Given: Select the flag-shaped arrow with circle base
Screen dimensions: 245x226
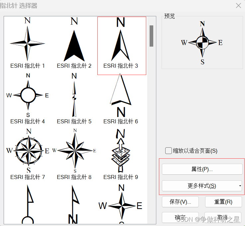Looking at the screenshot, I should tap(28, 204).
